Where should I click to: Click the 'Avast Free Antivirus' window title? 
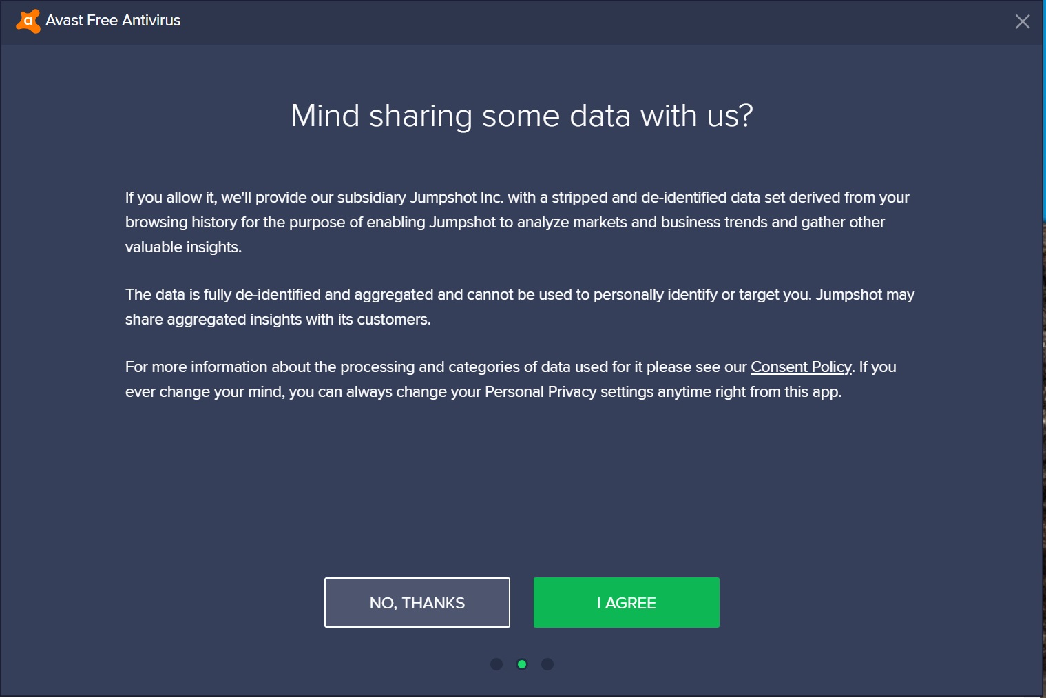[113, 21]
